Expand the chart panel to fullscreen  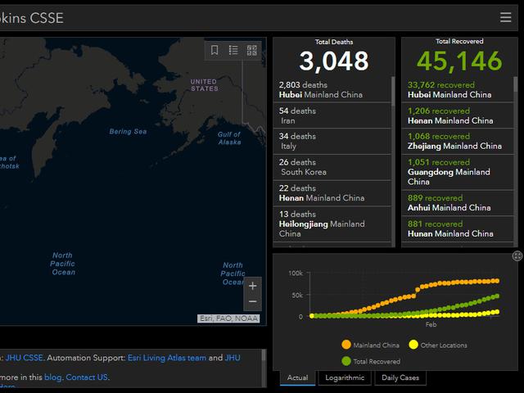(x=517, y=256)
